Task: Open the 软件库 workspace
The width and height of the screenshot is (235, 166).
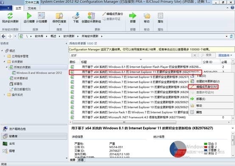Action: coord(34,136)
